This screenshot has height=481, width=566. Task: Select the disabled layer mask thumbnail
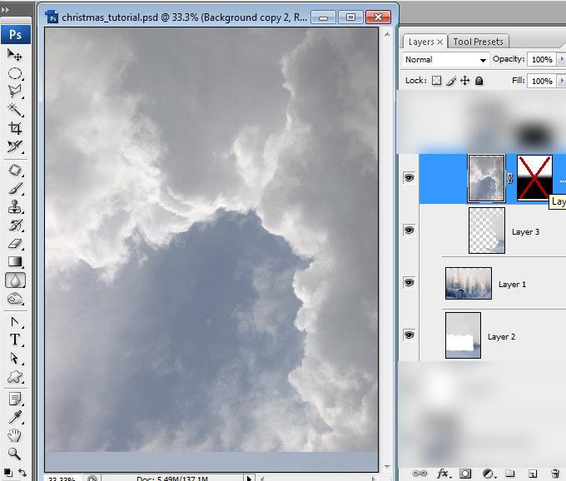(x=534, y=177)
